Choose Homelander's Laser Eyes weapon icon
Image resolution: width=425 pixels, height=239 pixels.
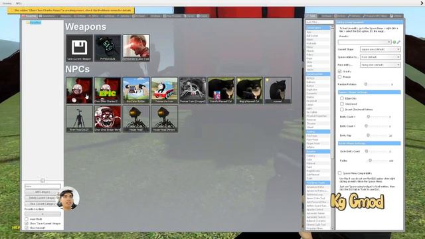136,48
